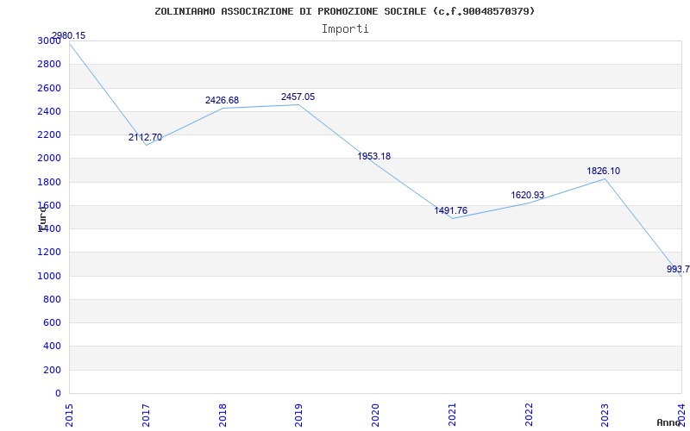Image resolution: width=690 pixels, height=431 pixels.
Task: Select the 1620.93 data label
Action: (527, 195)
